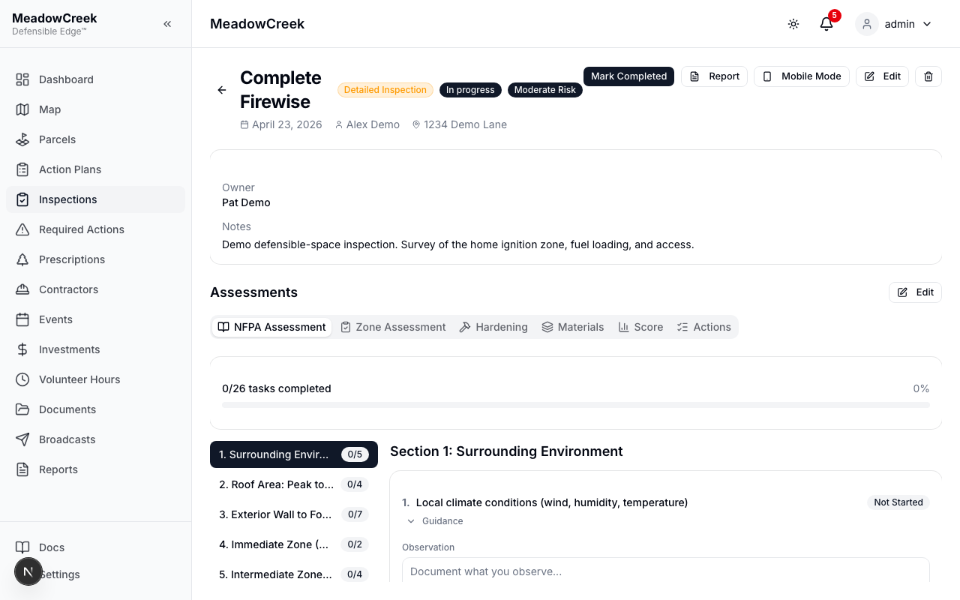Viewport: 960px width, 600px height.
Task: Open the Map page
Action: point(95,109)
